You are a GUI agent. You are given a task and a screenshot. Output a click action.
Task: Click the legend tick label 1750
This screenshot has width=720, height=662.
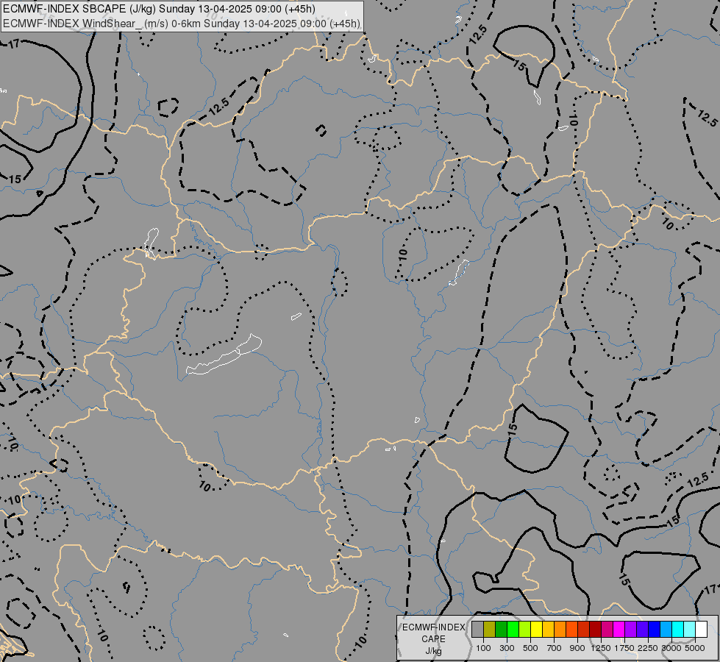624,648
